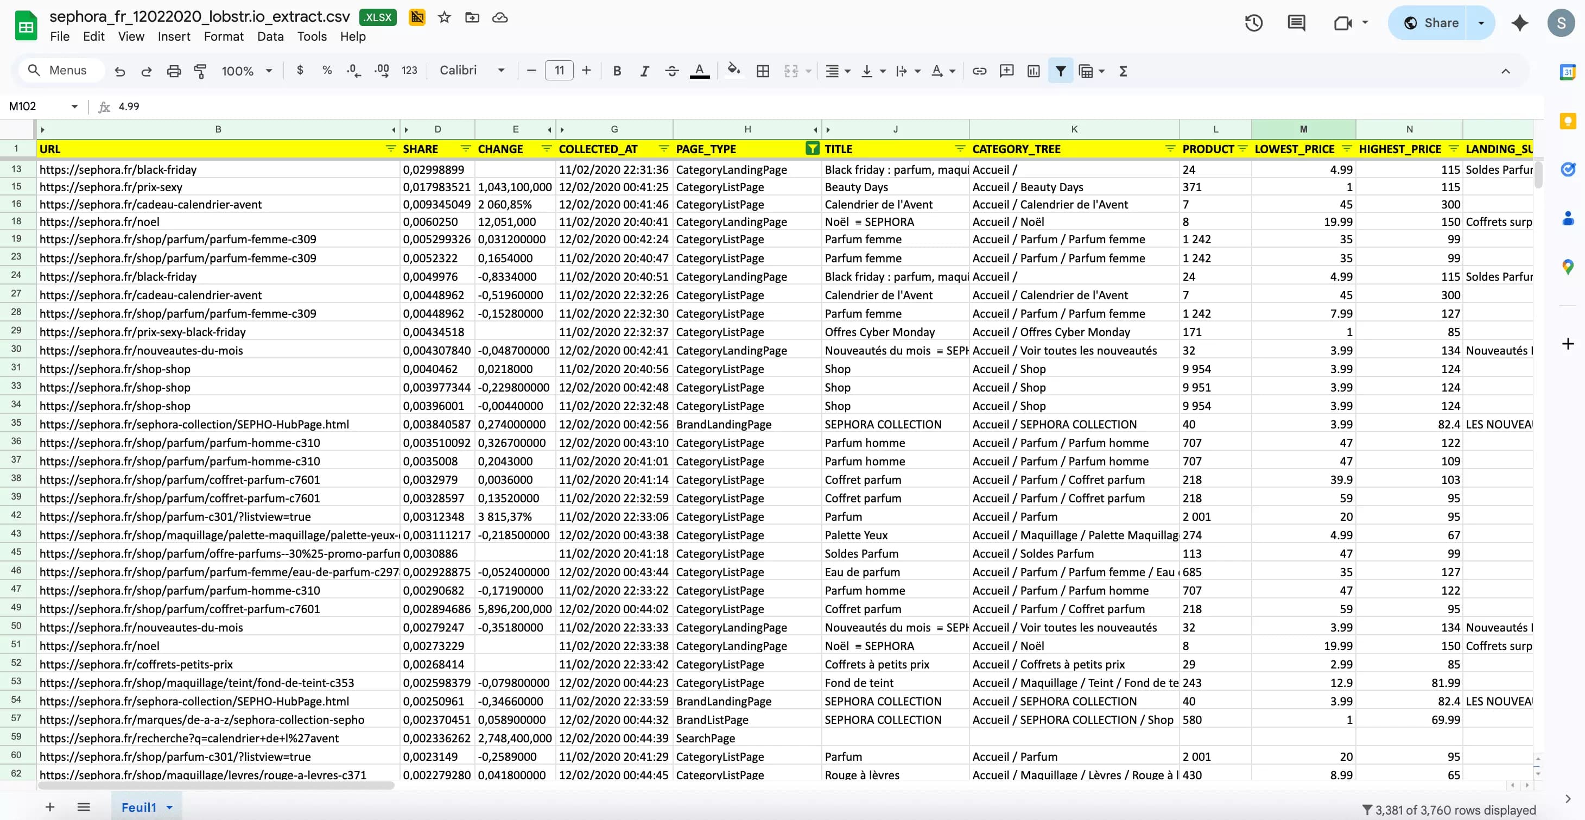
Task: Toggle italic formatting
Action: click(x=645, y=70)
